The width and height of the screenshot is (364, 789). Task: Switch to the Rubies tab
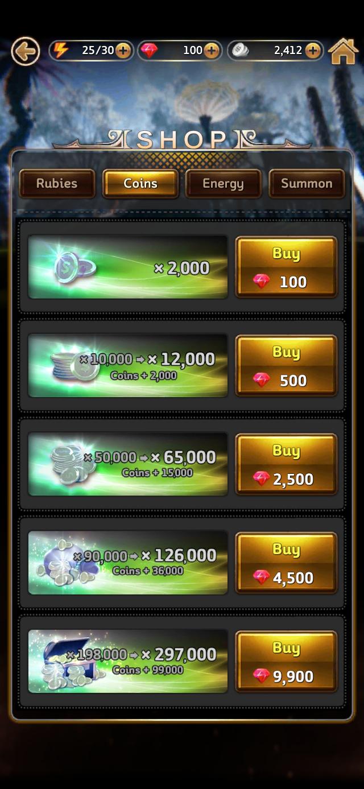[57, 183]
